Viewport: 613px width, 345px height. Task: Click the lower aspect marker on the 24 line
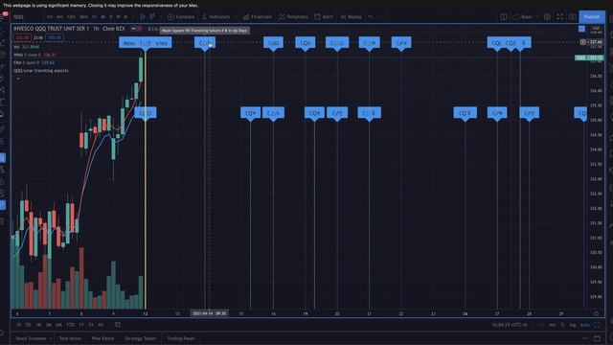tap(465, 113)
